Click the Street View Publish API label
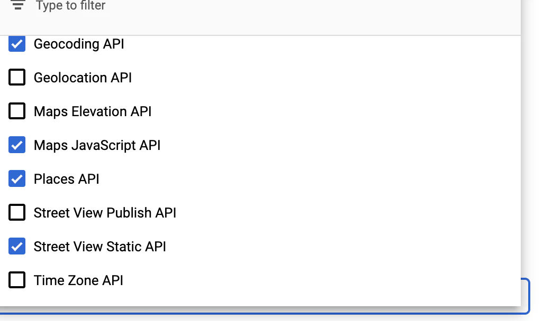Screen dimensions: 543x321 tap(105, 213)
